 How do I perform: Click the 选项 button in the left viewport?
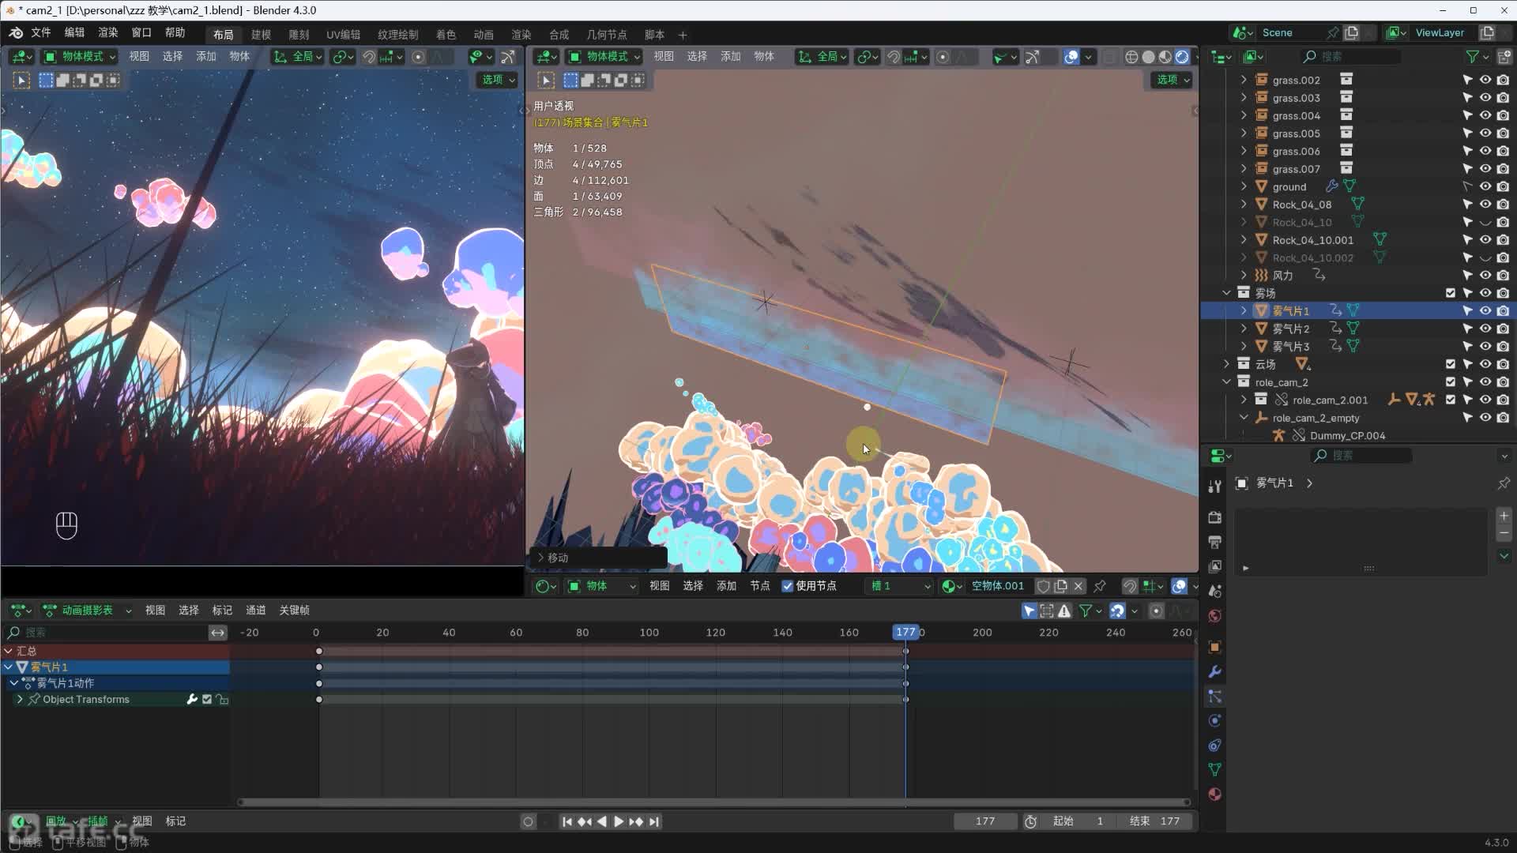coord(497,80)
